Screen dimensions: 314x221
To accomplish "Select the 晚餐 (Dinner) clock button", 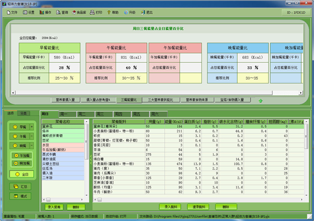I will [20, 146].
